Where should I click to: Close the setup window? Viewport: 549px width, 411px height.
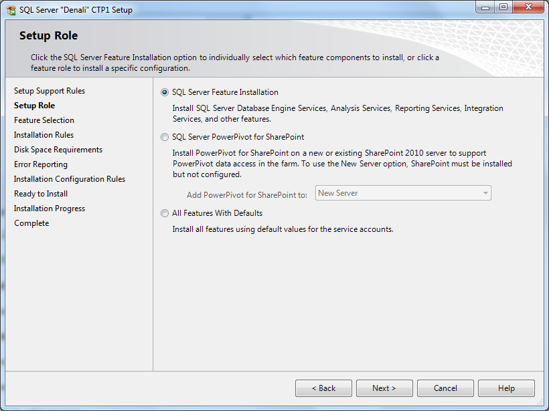[529, 7]
